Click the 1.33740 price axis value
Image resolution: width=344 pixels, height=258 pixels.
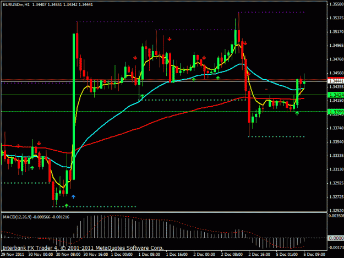click(336, 128)
